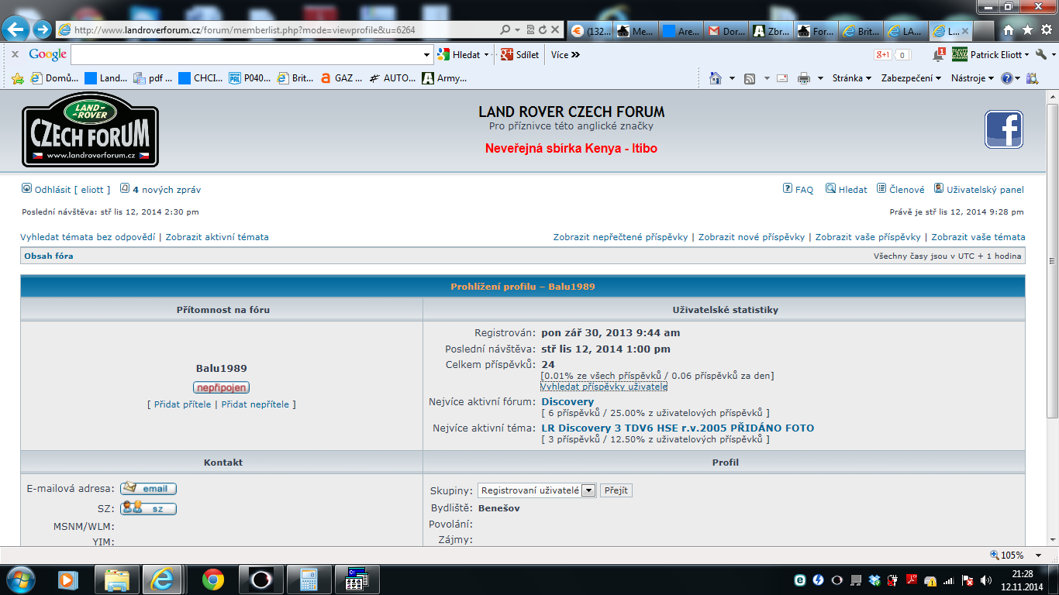This screenshot has width=1059, height=595.
Task: Open the Vyhledat příspěvky uživatele link
Action: click(x=603, y=386)
